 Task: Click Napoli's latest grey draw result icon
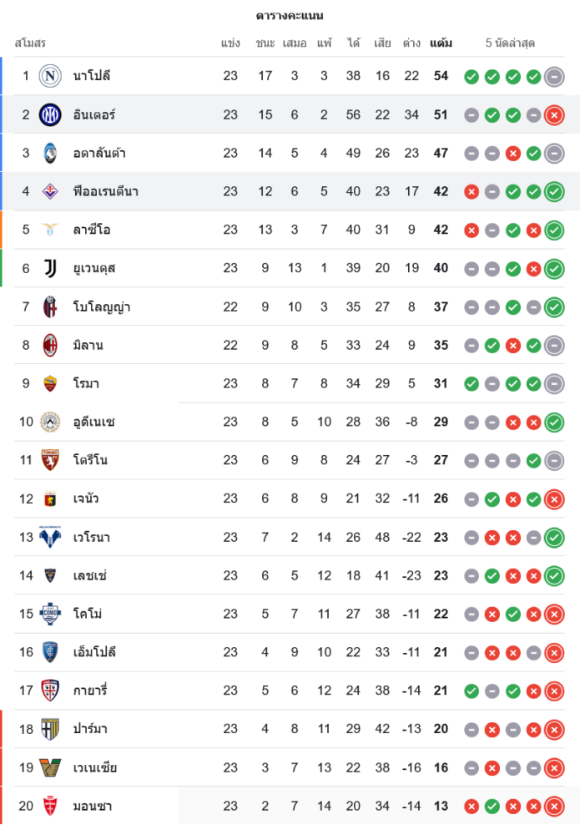(x=554, y=77)
